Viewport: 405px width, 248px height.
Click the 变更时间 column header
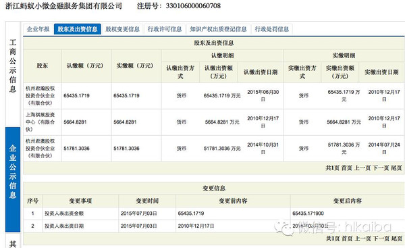pyautogui.click(x=147, y=201)
